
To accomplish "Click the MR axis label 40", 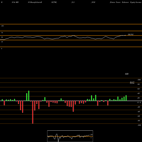I will [139, 93].
